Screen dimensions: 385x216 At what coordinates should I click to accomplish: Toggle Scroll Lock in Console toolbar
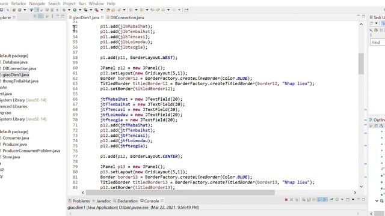coord(309,200)
